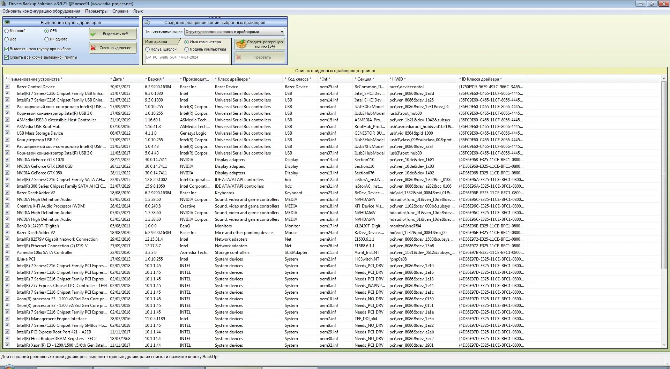Click the 'Storage controllers' class cell

pos(232,253)
